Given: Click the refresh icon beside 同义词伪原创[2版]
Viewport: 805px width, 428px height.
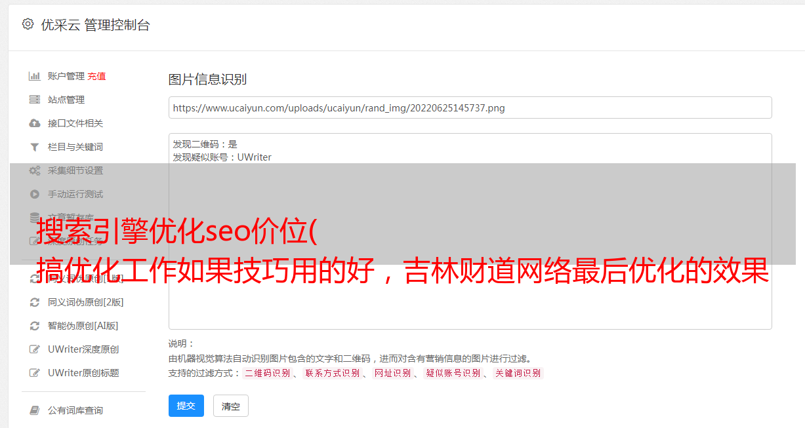Looking at the screenshot, I should 35,302.
